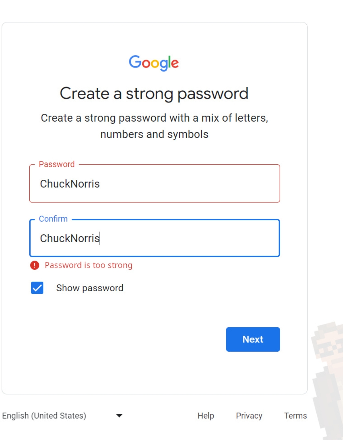Open the Help link
343x440 pixels.
206,416
